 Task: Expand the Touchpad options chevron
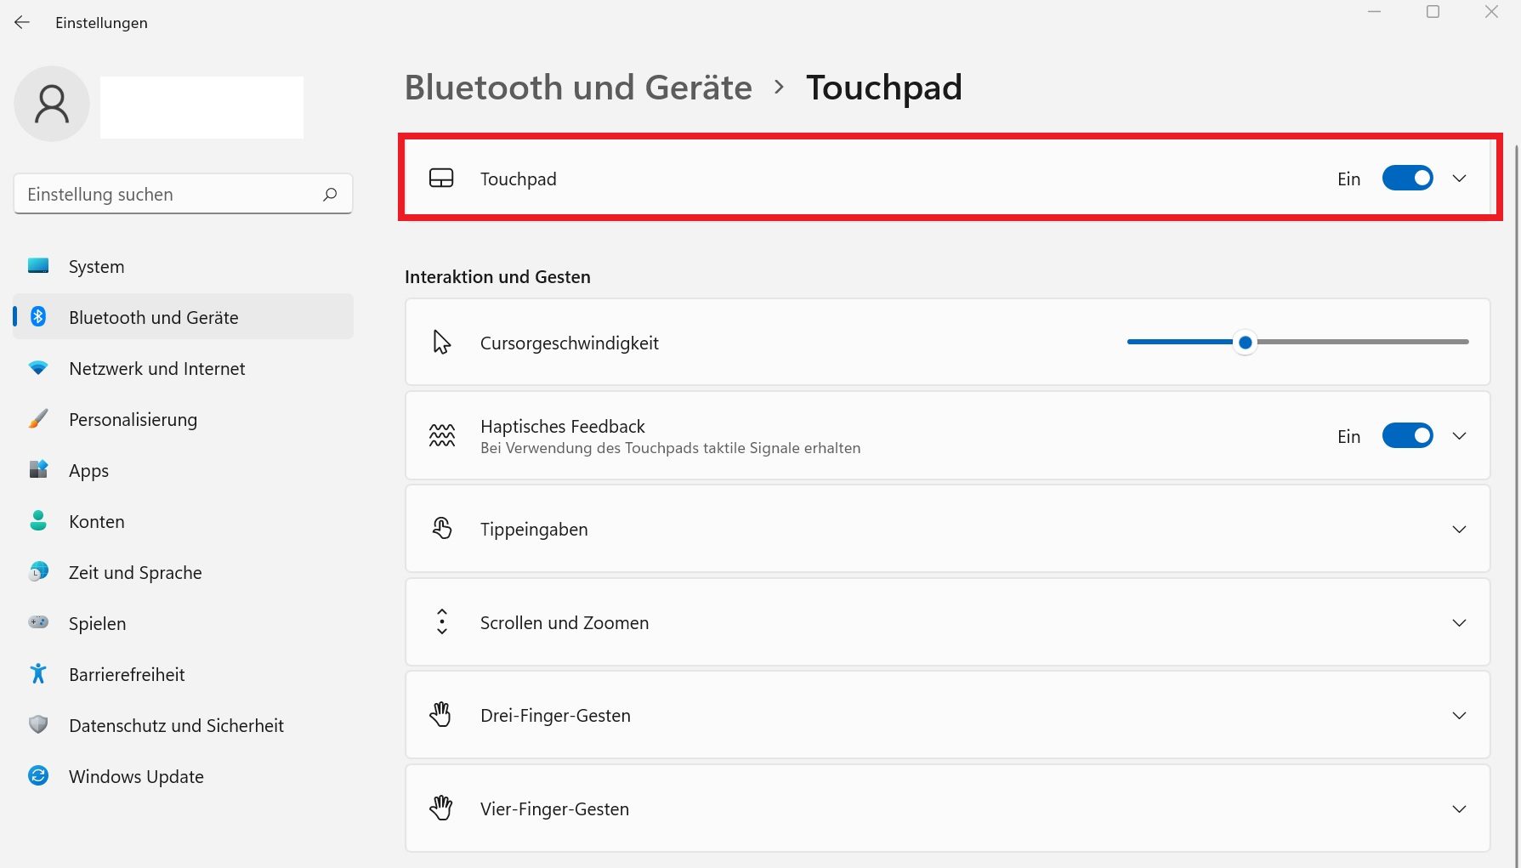[1459, 179]
